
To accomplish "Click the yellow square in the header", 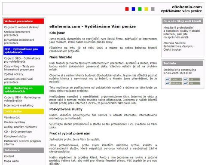I will click(146, 9).
